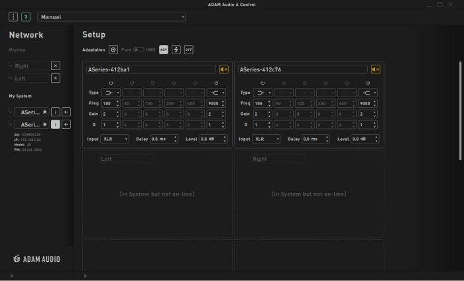464x281 pixels.
Task: Open first band filter Type dropdown on ASeries-412c76
Action: (262, 93)
